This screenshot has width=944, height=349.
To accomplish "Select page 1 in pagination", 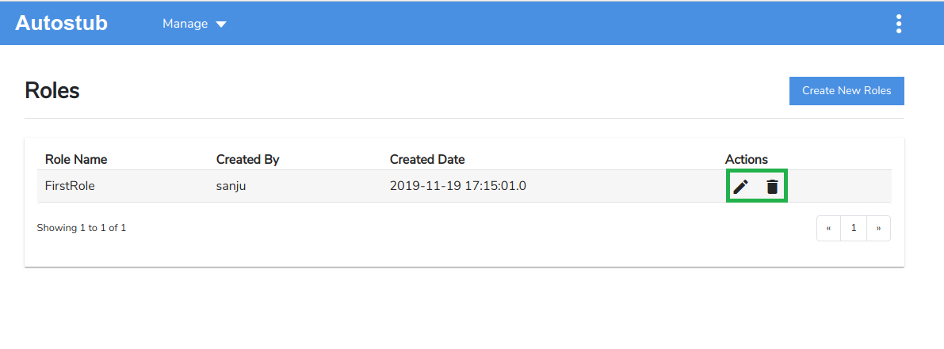I will point(854,228).
